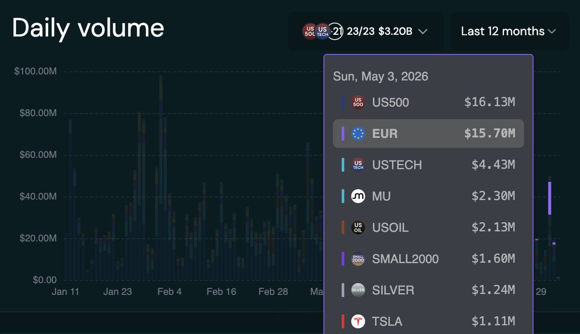Click the $2.30M MU value
580x334 pixels.
(x=493, y=196)
